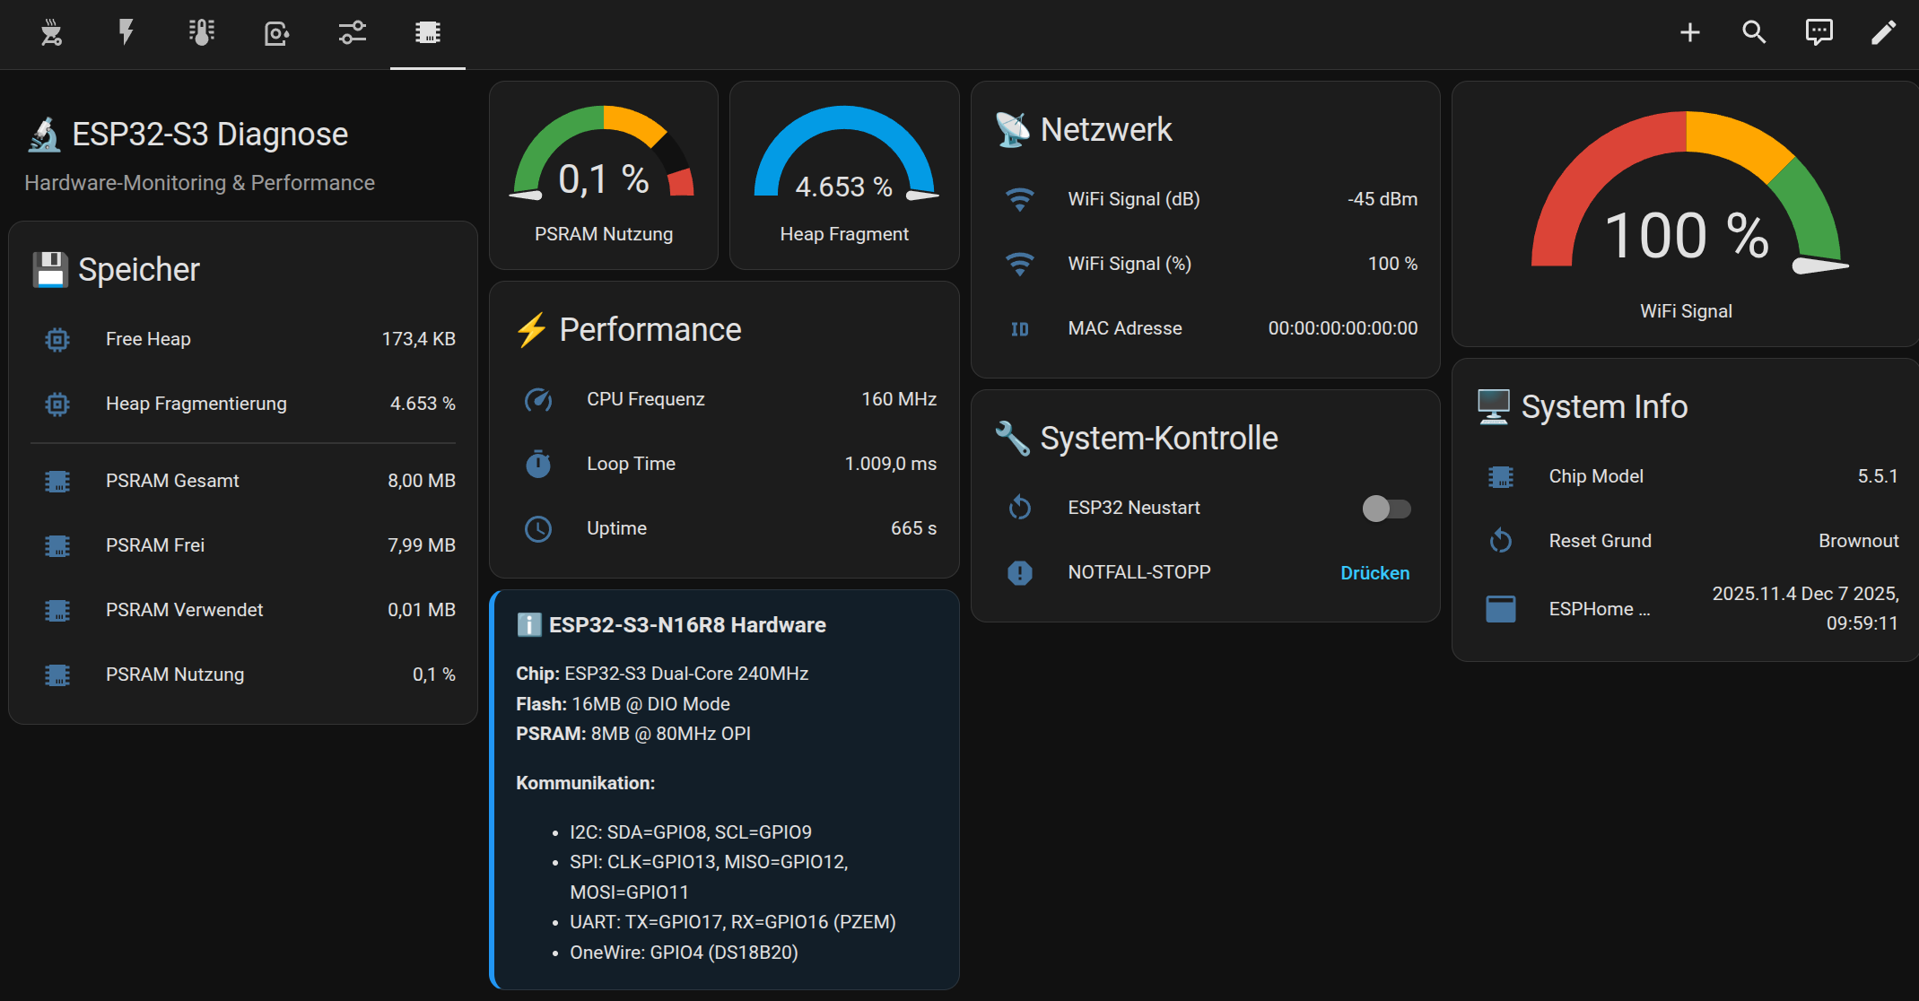Click the plus add icon
This screenshot has height=1001, width=1919.
point(1689,33)
